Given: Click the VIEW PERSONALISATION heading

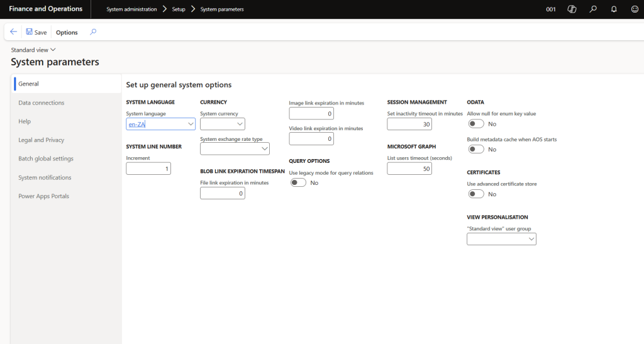Looking at the screenshot, I should [x=497, y=217].
